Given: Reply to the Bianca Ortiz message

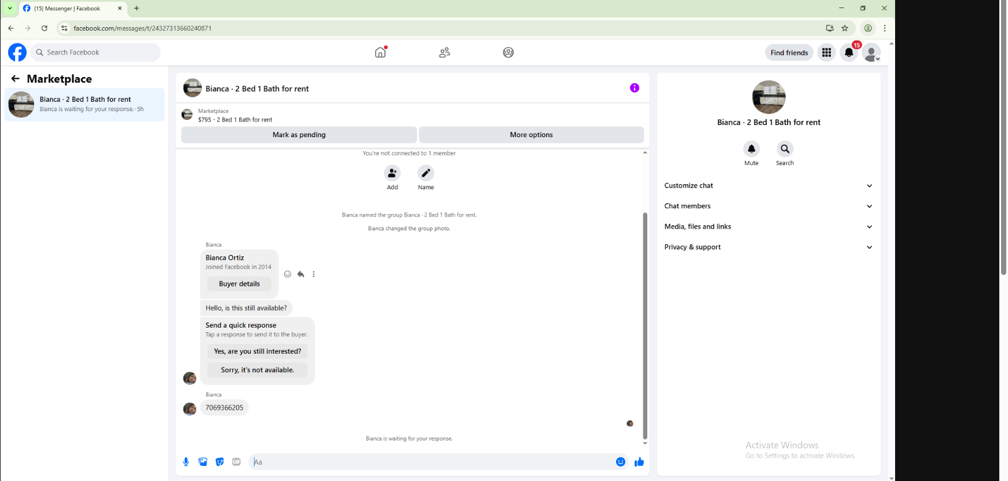Looking at the screenshot, I should [301, 274].
